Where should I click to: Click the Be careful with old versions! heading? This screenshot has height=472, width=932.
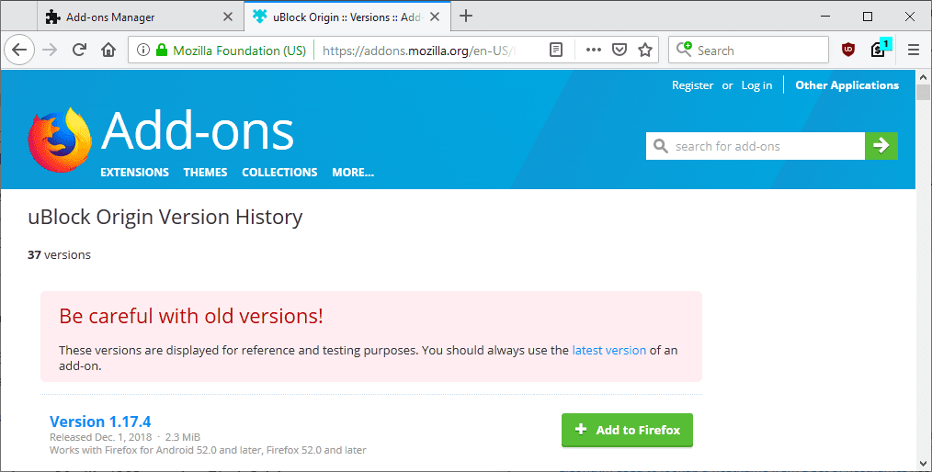[x=191, y=316]
